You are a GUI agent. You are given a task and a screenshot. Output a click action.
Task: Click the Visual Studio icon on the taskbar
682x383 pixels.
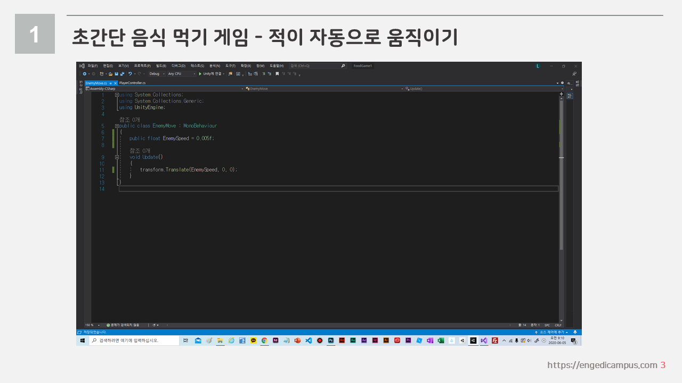click(483, 340)
